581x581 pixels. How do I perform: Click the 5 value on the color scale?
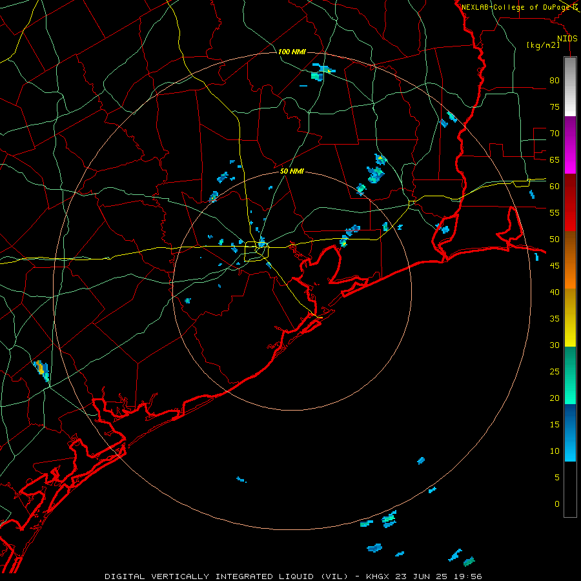pos(557,477)
